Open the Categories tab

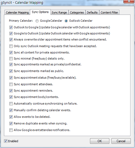[77, 12]
